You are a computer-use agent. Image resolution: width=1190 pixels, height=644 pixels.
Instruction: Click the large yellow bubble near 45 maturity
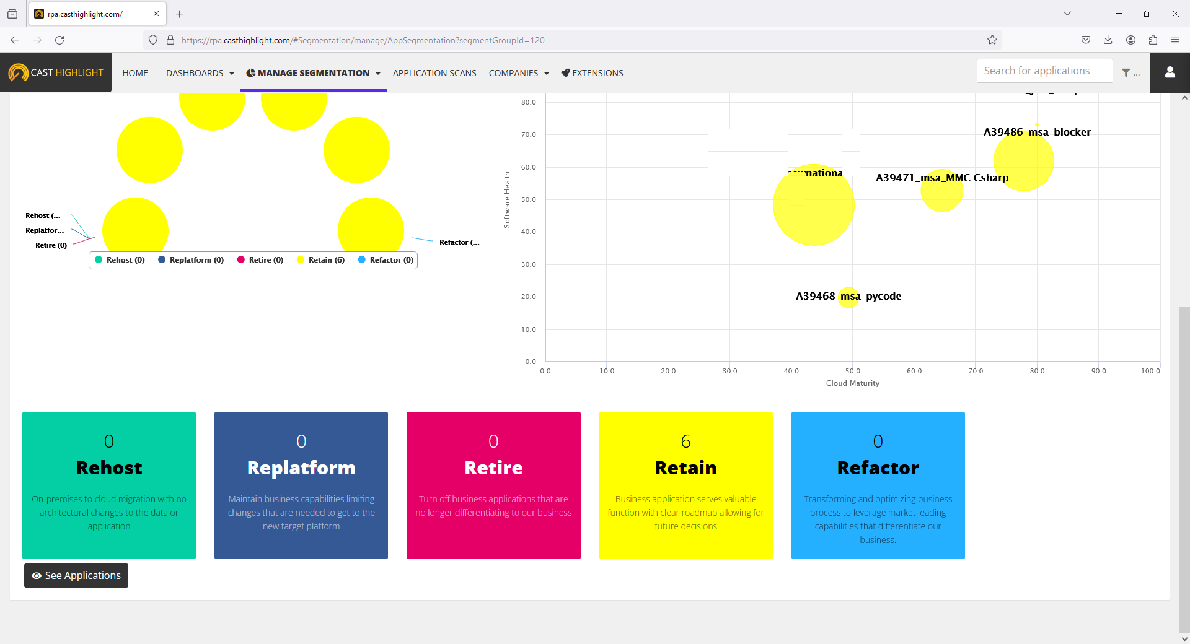point(814,205)
